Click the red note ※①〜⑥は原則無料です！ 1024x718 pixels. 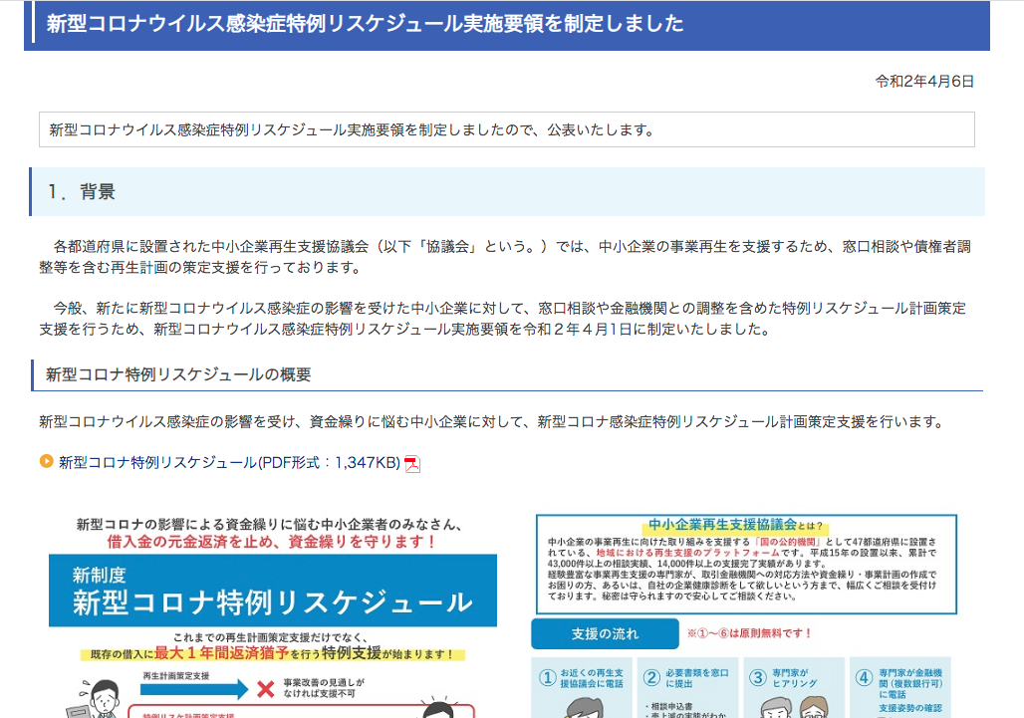pos(749,633)
